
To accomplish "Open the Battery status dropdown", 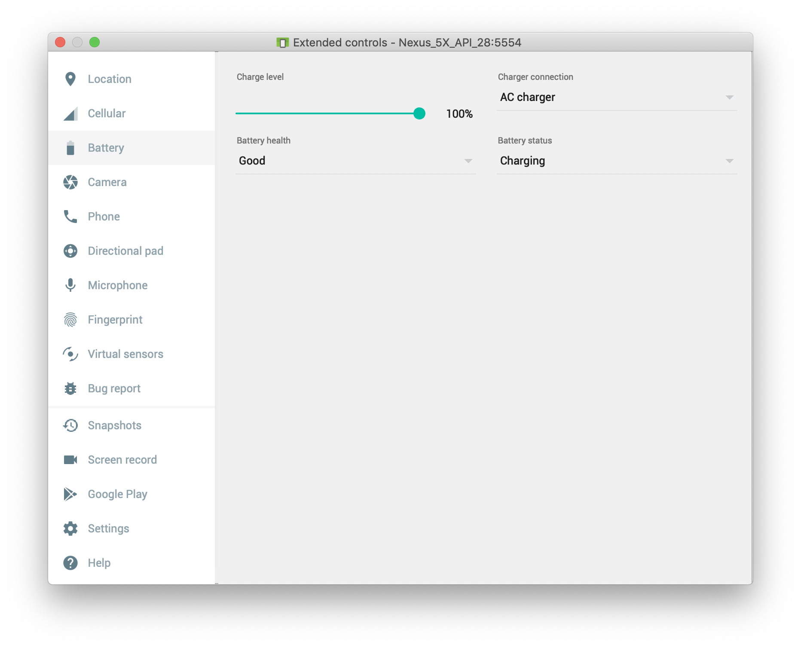I will (617, 161).
